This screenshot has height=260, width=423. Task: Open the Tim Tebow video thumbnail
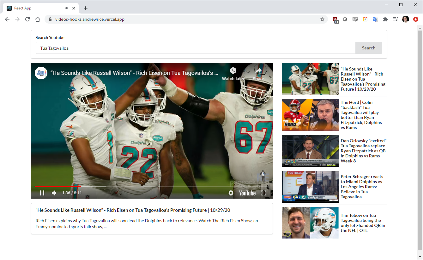click(x=310, y=223)
